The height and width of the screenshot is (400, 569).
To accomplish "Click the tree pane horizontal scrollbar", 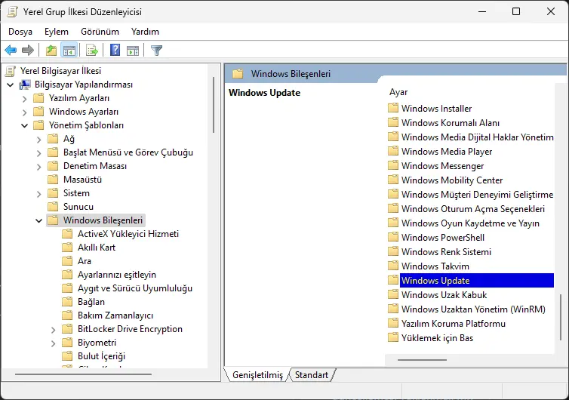I will [x=83, y=374].
